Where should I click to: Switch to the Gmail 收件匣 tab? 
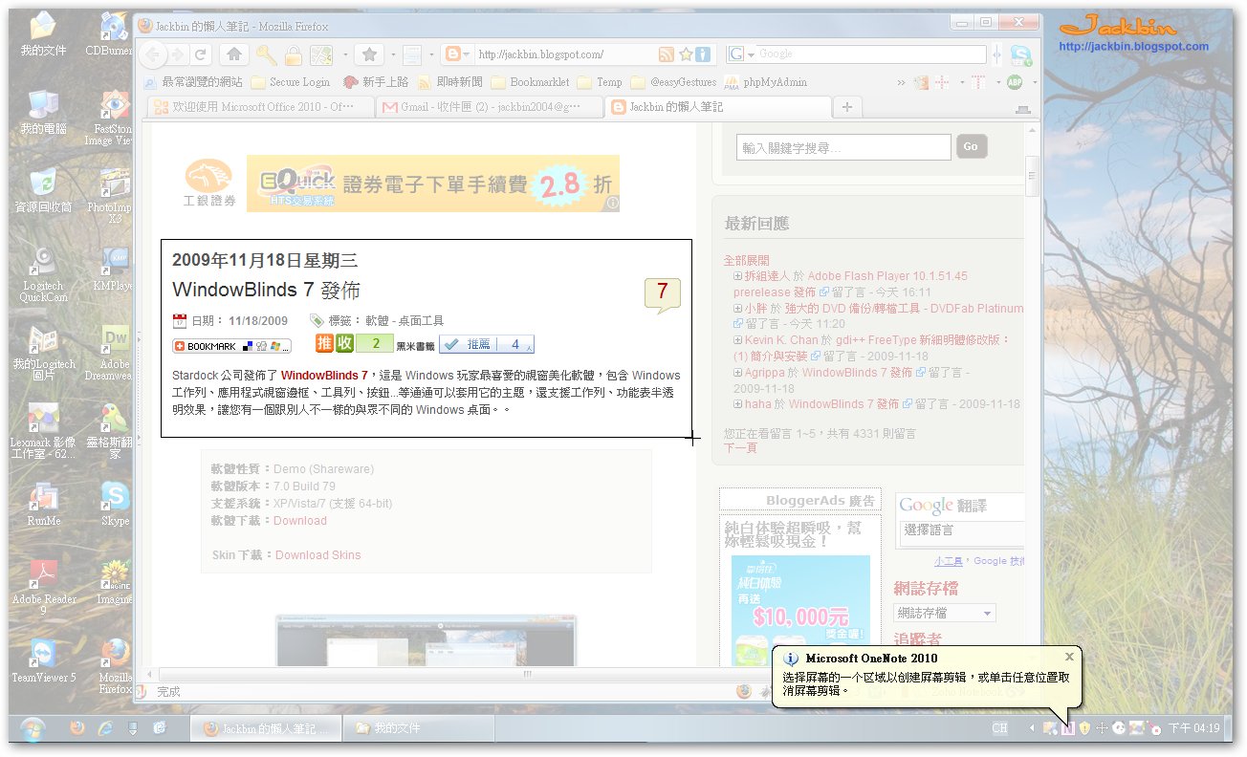pos(489,107)
